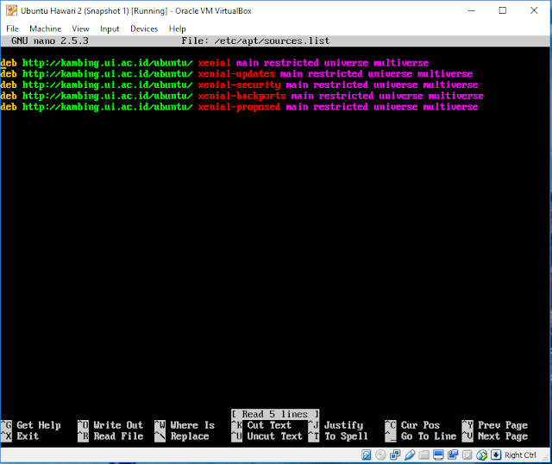Click the optical disk indicator icon
Screen dimensions: 552x464
[x=380, y=455]
